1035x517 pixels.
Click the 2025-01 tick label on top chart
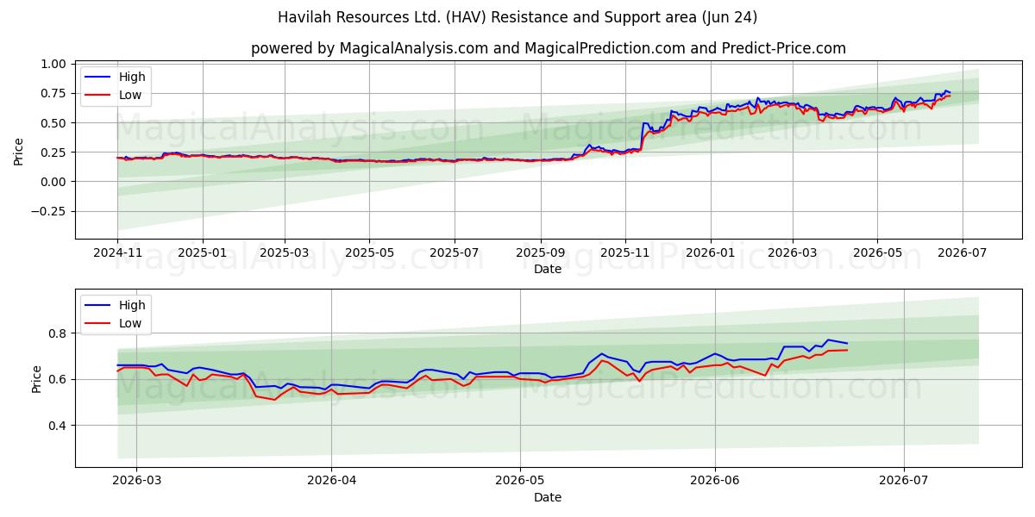tap(203, 253)
